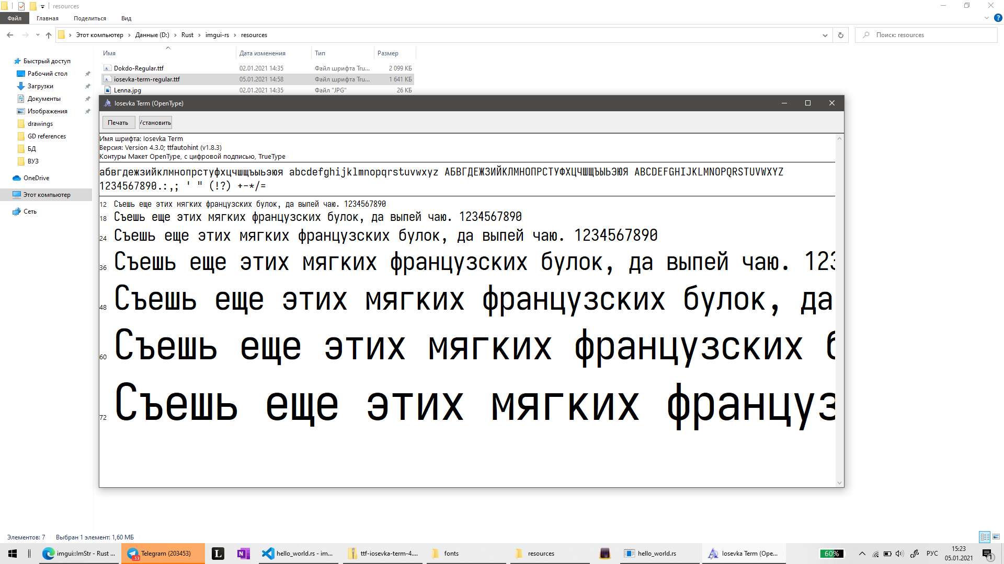Open recent locations dropdown next to forward arrow

click(x=38, y=35)
